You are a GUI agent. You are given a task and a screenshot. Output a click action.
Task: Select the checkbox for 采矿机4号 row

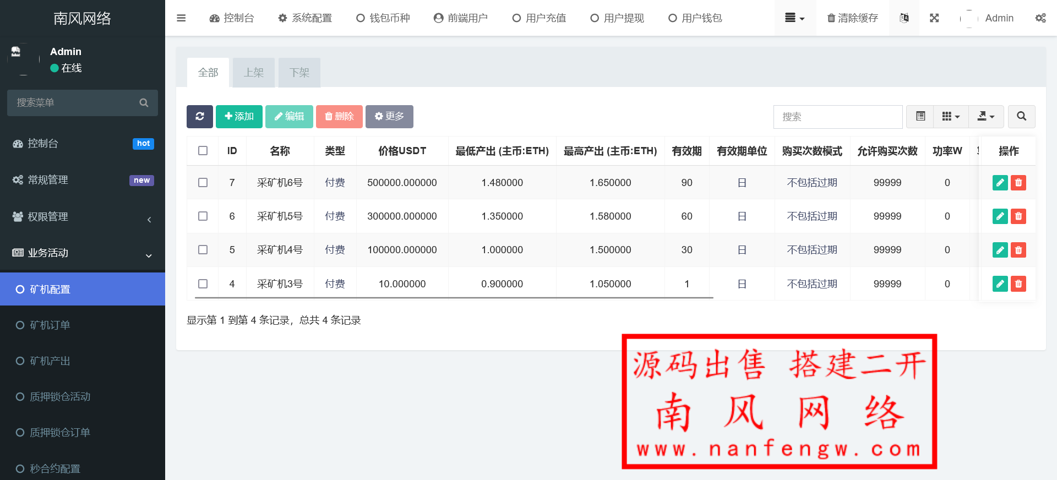tap(203, 250)
